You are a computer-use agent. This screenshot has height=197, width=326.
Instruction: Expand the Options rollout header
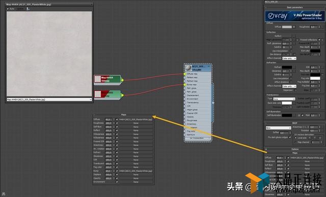tap(294, 149)
